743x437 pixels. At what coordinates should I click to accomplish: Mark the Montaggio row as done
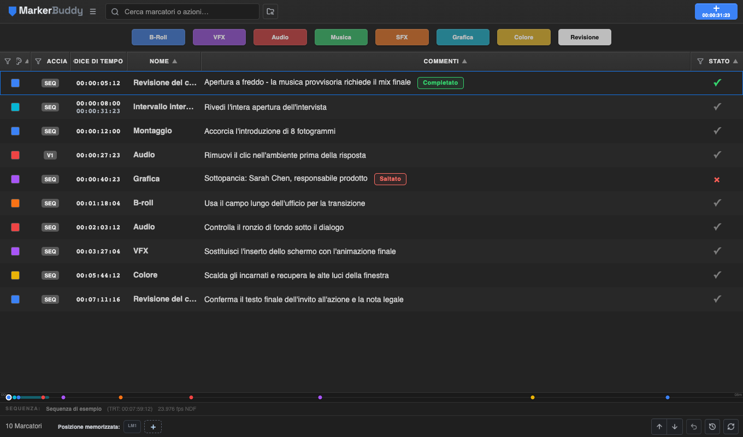pyautogui.click(x=717, y=131)
